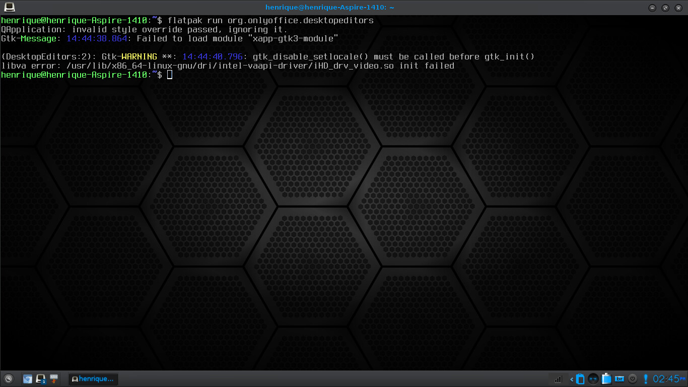Open the terminal window menu icon in title bar
Viewport: 688px width, 387px height.
click(x=9, y=7)
